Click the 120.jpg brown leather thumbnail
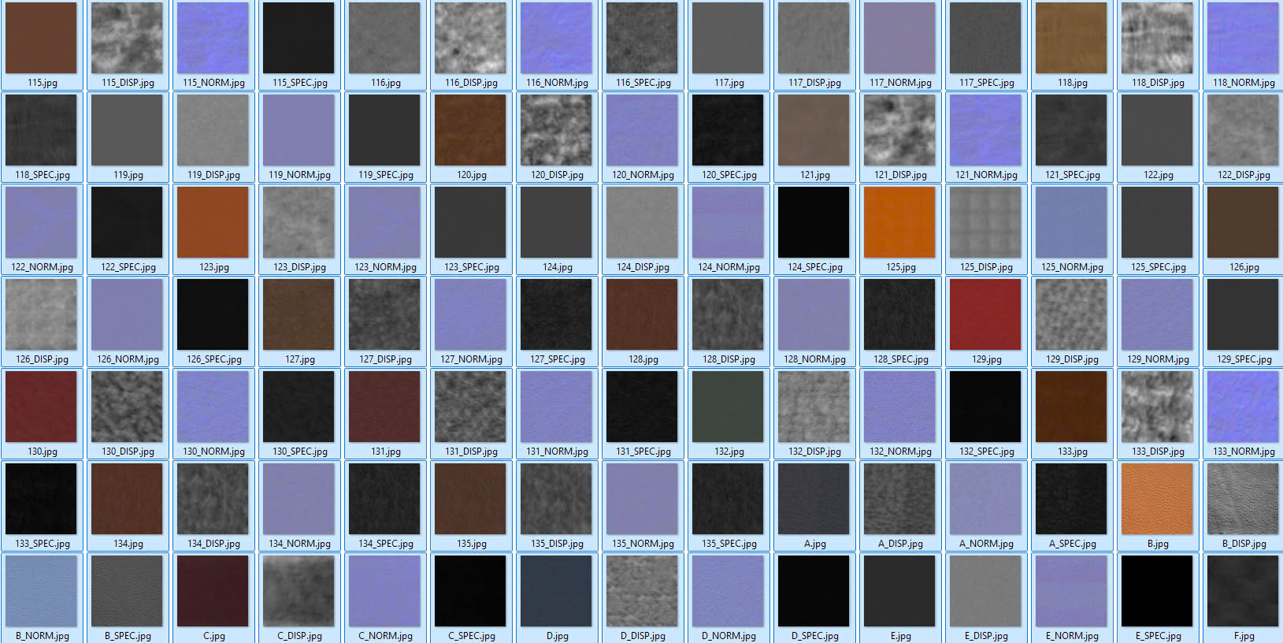Screen dimensions: 1283x643 click(x=470, y=131)
